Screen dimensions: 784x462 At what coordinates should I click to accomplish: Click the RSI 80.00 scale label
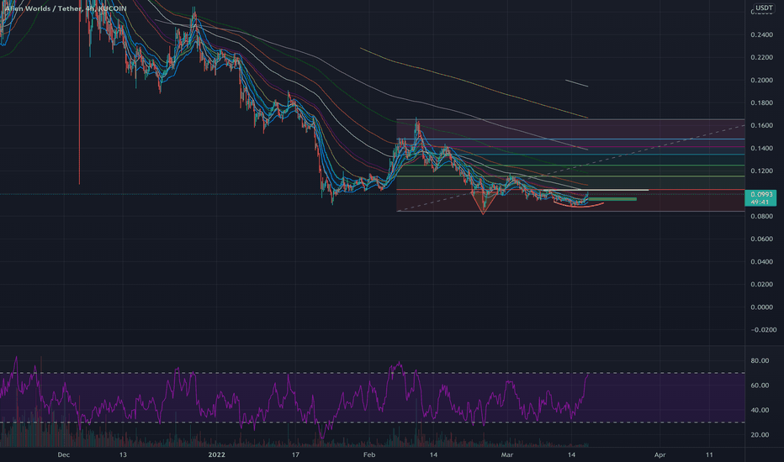point(760,360)
